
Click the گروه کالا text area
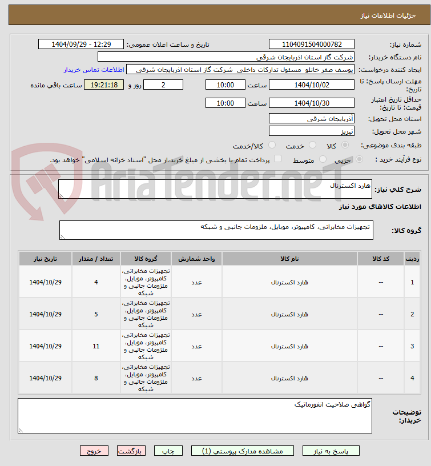click(x=216, y=230)
